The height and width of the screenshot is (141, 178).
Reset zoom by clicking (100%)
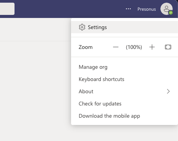coord(134,47)
